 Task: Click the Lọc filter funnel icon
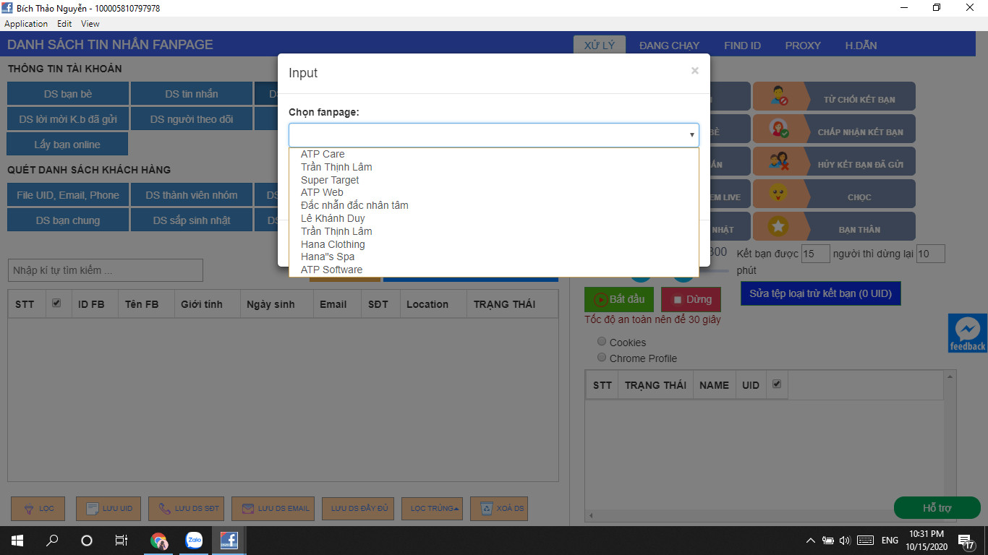tap(29, 509)
